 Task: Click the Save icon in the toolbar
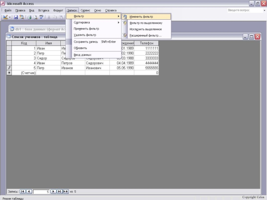(x=16, y=17)
